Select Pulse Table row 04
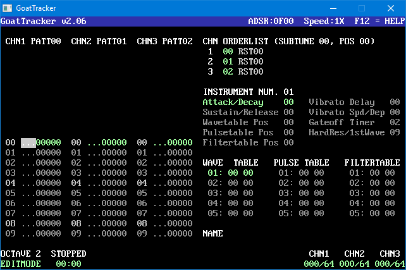406x270 pixels. (301, 203)
